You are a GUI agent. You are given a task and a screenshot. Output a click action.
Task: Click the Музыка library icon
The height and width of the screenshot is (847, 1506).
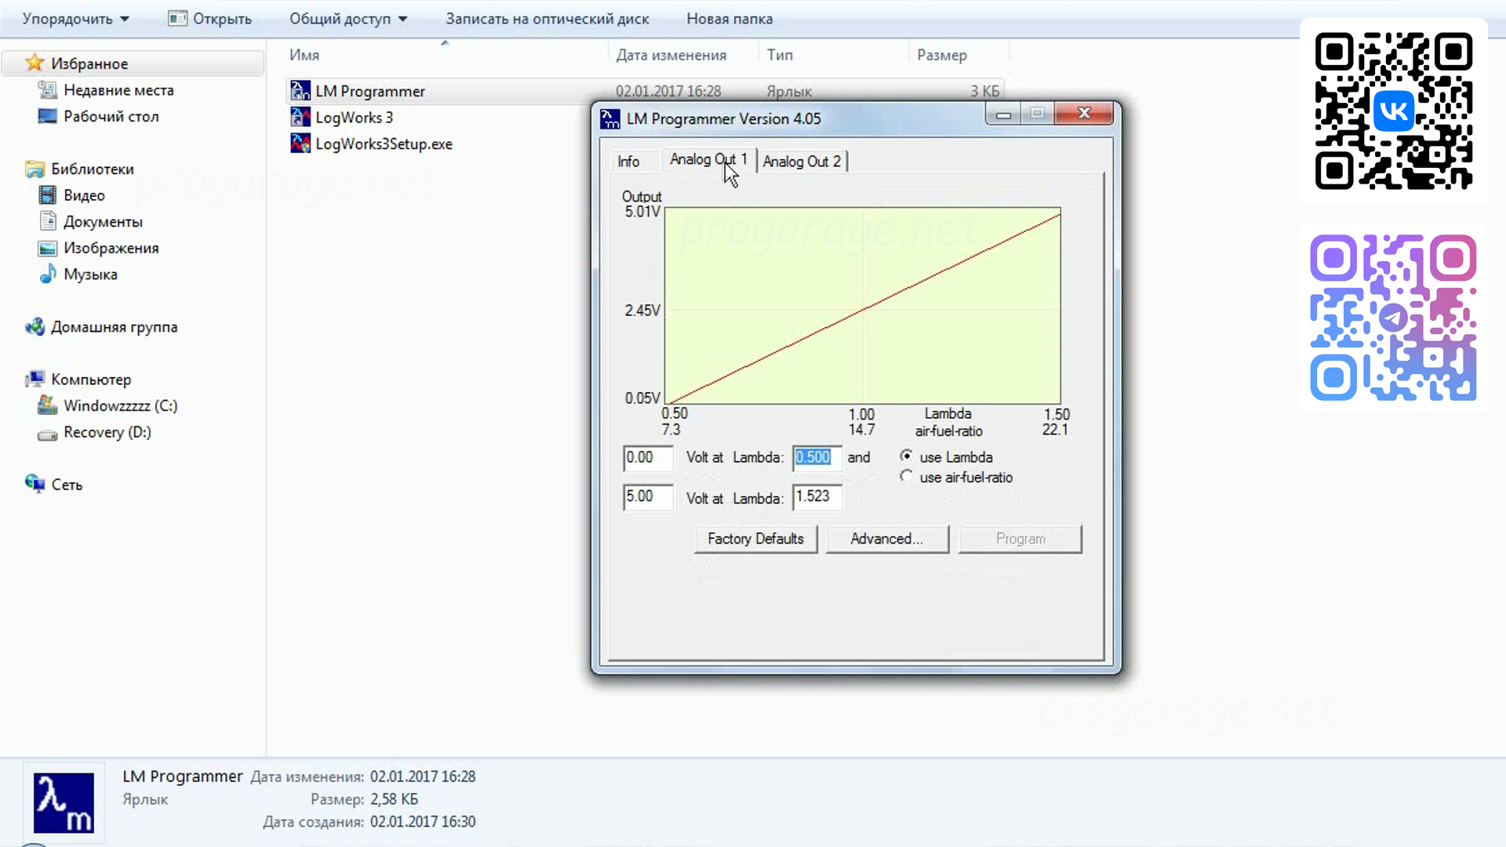(x=48, y=274)
